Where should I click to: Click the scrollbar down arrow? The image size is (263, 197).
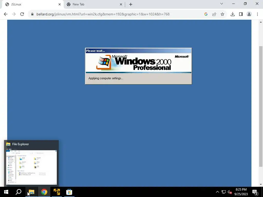[x=261, y=184]
